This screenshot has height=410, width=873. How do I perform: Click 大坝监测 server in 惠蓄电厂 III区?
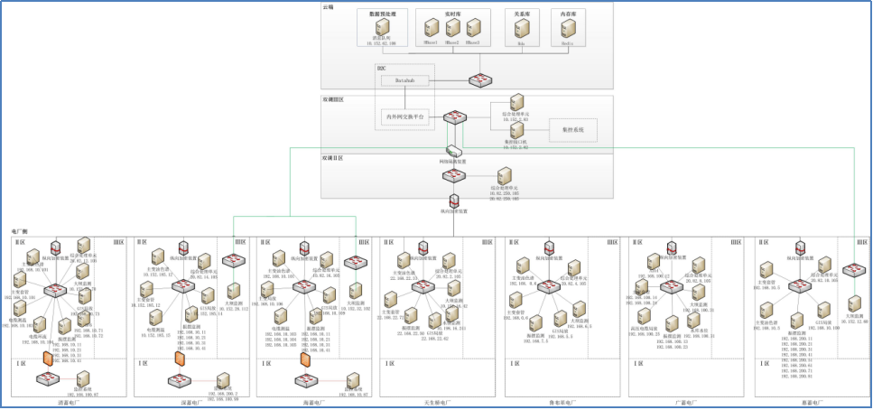855,304
